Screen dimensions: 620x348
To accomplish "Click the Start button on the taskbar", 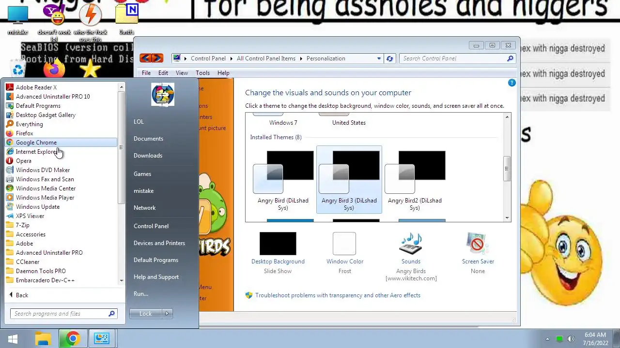I will [x=13, y=339].
